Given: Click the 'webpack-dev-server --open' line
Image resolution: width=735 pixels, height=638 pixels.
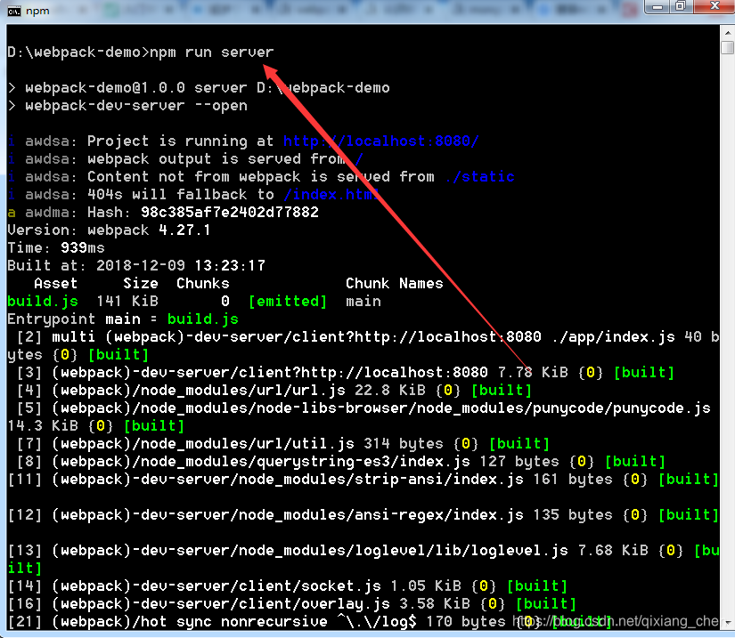Looking at the screenshot, I should [x=128, y=106].
